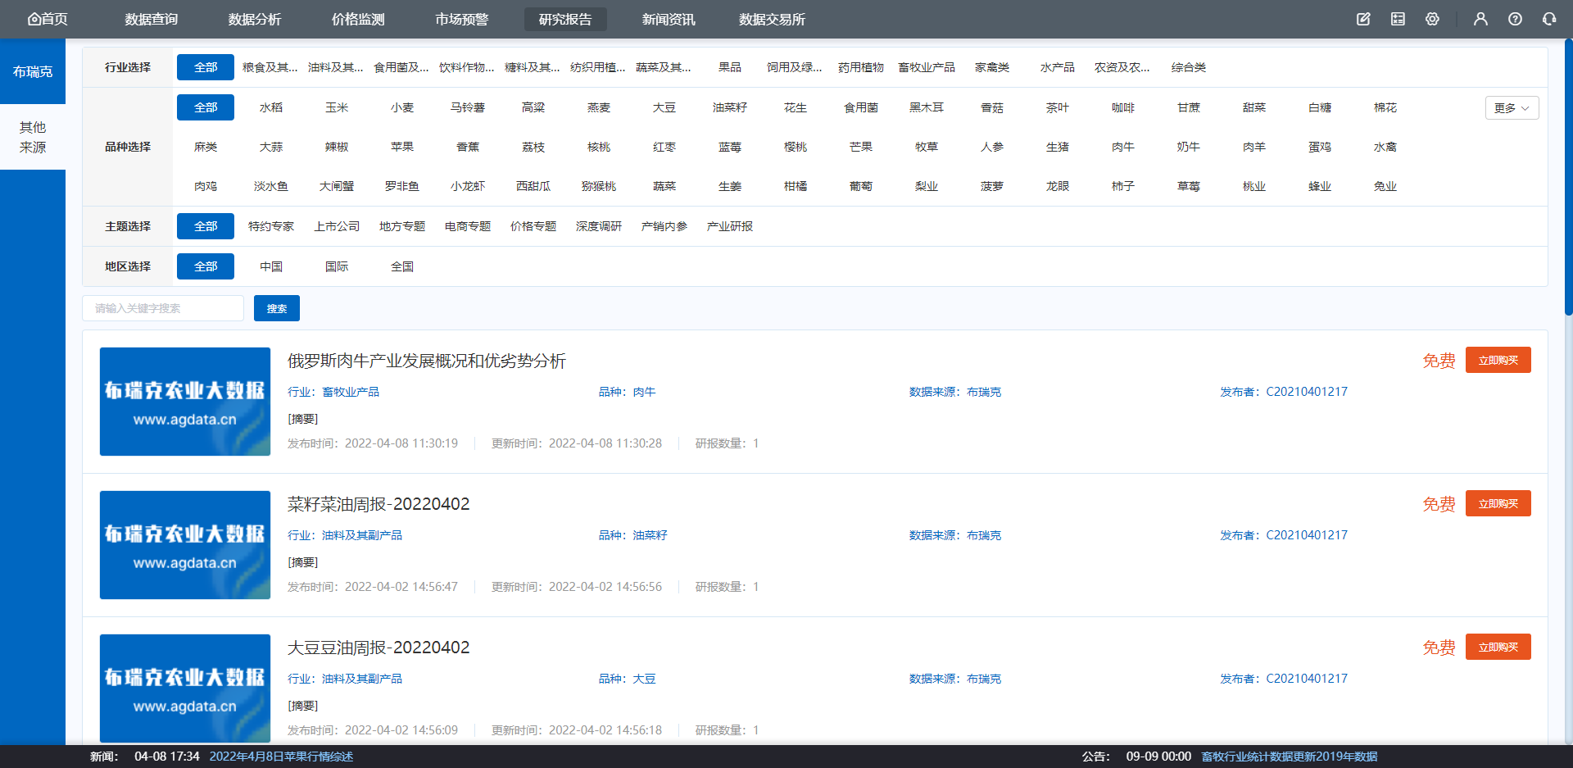Filter topic by 特约专家
Screen dimensions: 1573x768
[x=271, y=226]
